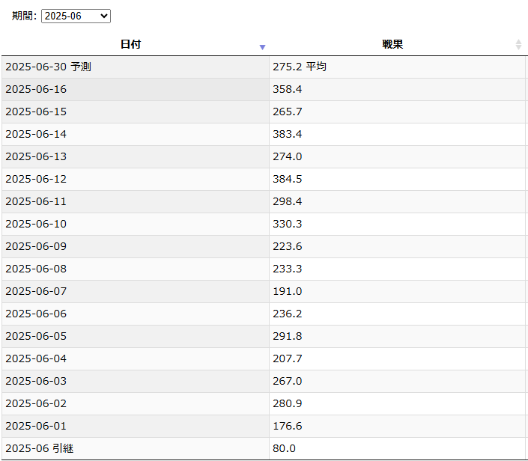Click date cell 2025-06-09
528x461 pixels.
point(136,247)
